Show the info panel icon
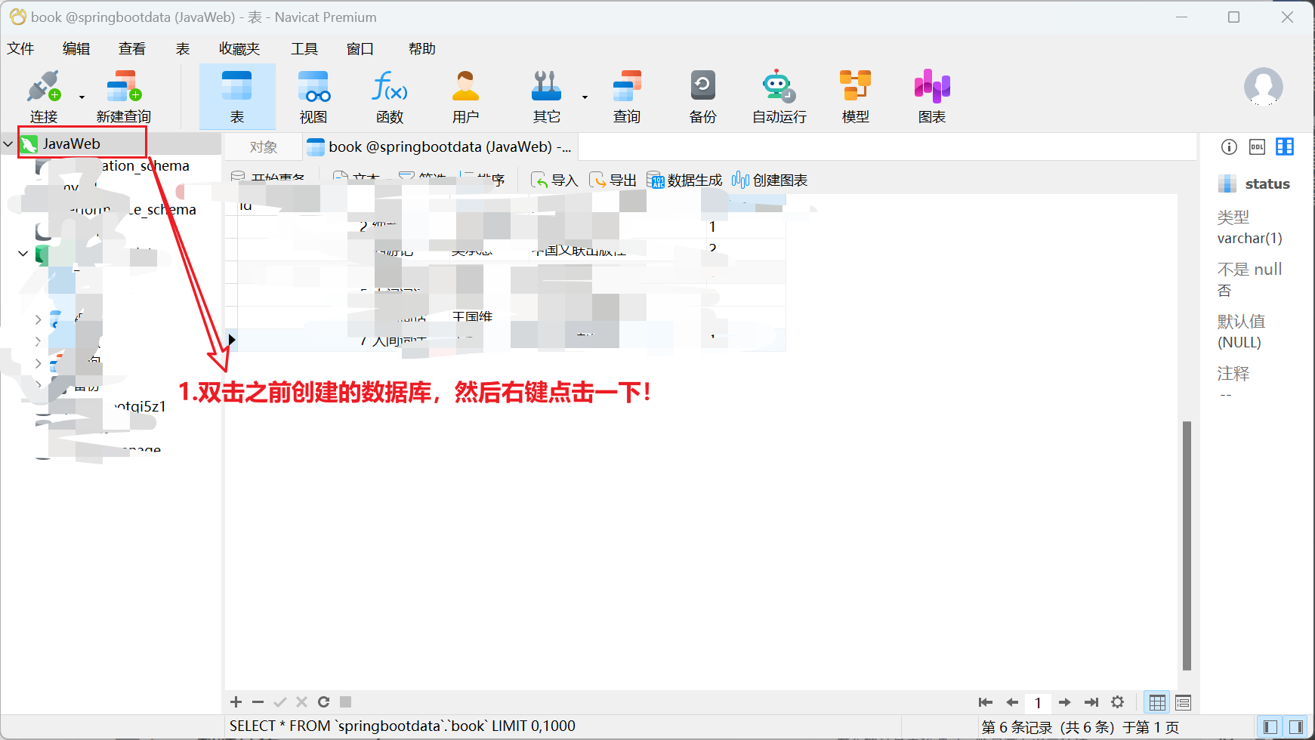 click(x=1230, y=146)
